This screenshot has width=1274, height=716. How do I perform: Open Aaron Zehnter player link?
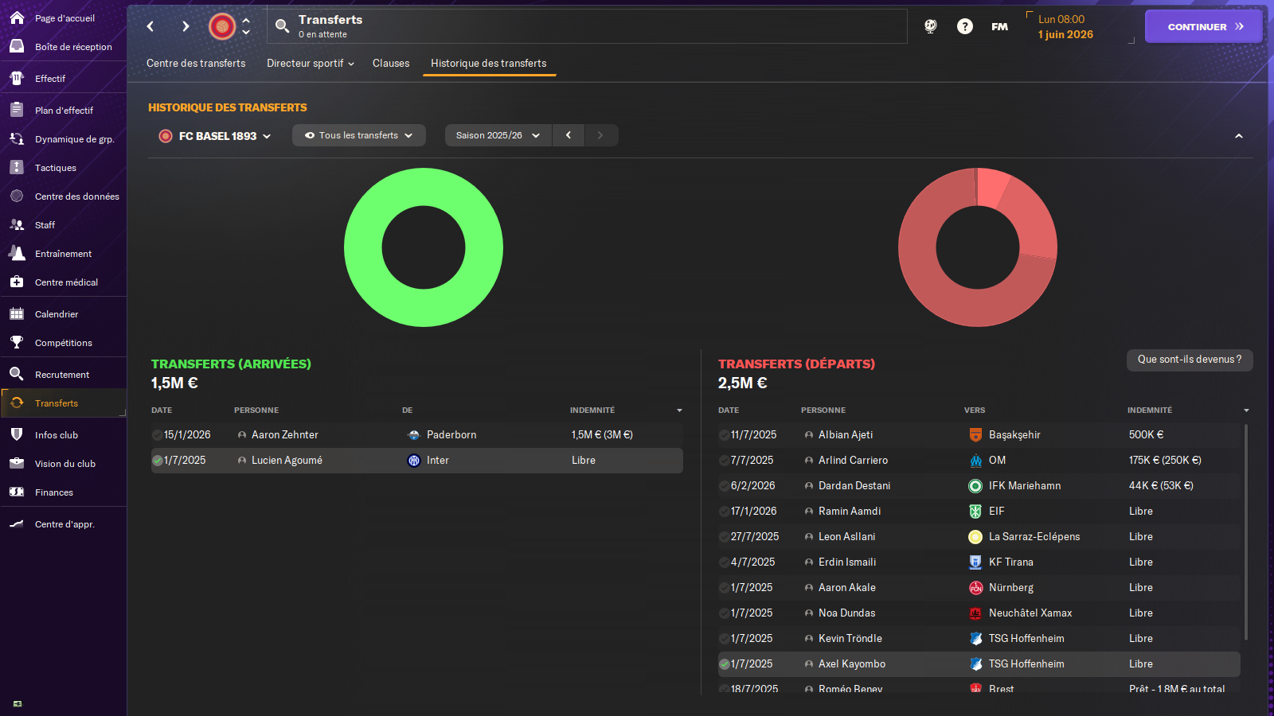click(285, 435)
